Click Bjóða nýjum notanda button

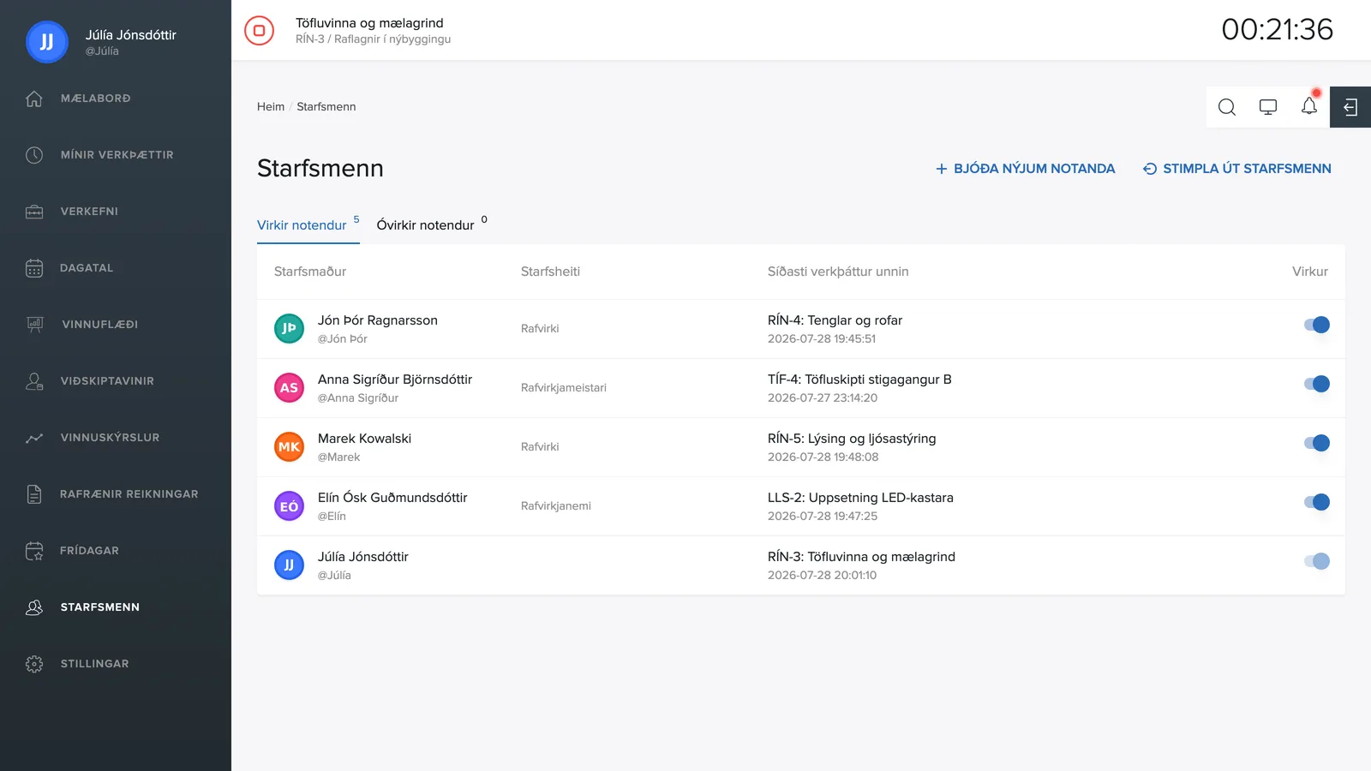pos(1025,169)
